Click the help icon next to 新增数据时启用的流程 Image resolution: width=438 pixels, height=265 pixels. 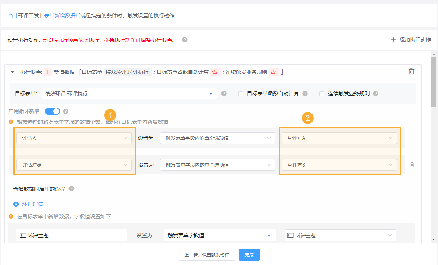click(x=71, y=189)
